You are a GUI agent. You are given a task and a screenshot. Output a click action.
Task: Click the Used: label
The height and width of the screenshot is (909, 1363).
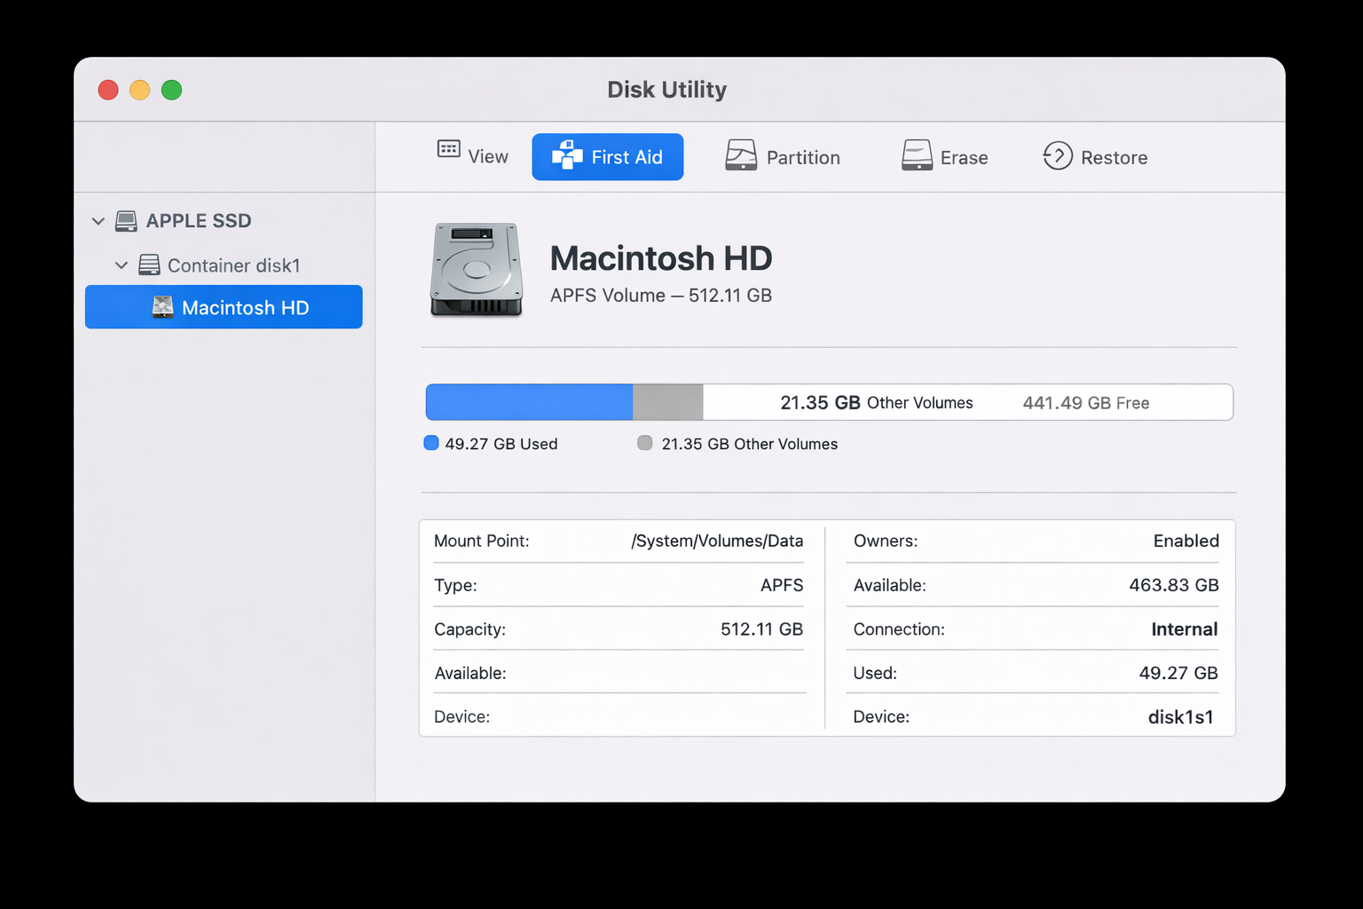pos(875,673)
